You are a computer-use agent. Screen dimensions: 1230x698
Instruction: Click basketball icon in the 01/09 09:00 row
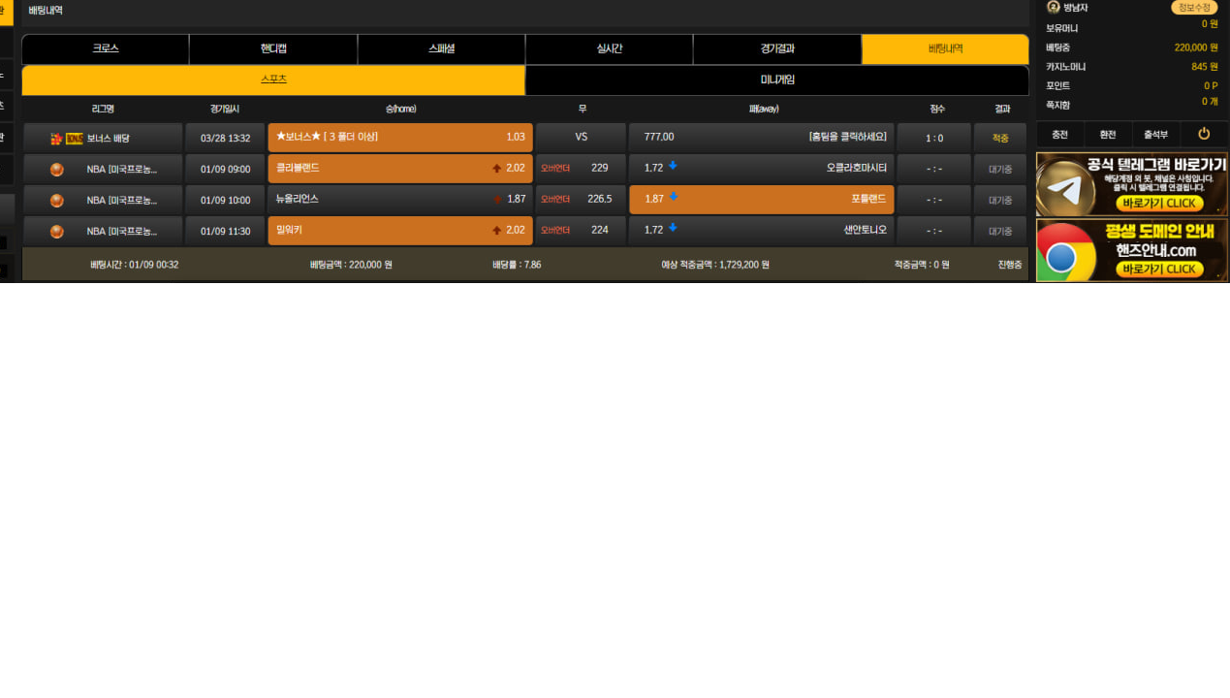[57, 169]
